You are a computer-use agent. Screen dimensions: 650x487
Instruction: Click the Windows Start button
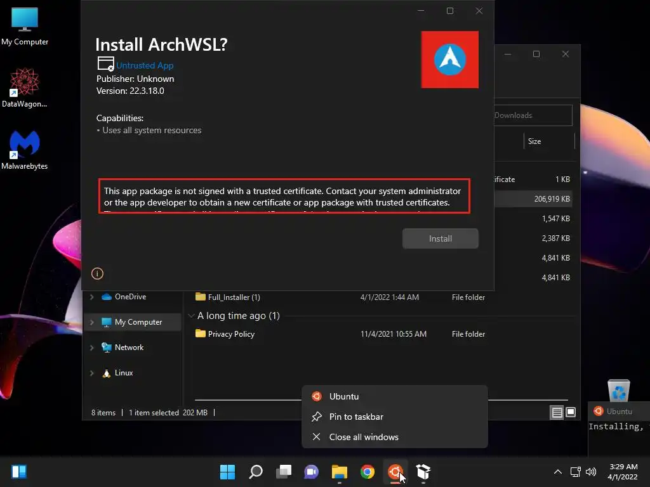227,472
